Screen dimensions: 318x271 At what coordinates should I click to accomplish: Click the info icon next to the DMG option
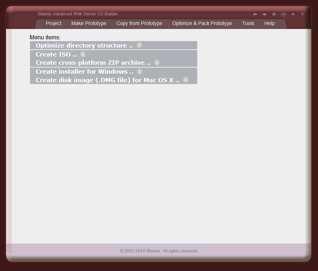(x=185, y=80)
